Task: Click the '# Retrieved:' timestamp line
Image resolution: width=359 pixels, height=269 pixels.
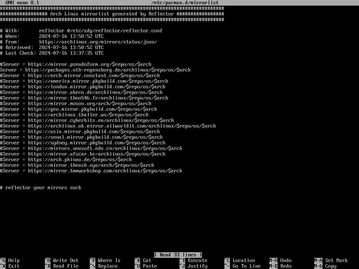Action: point(52,47)
